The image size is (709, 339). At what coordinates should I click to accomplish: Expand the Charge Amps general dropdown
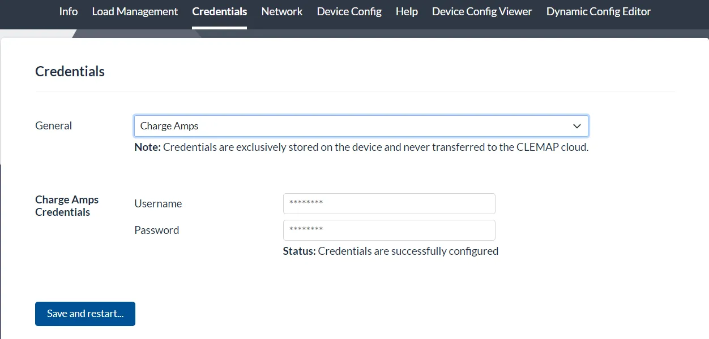coord(361,126)
